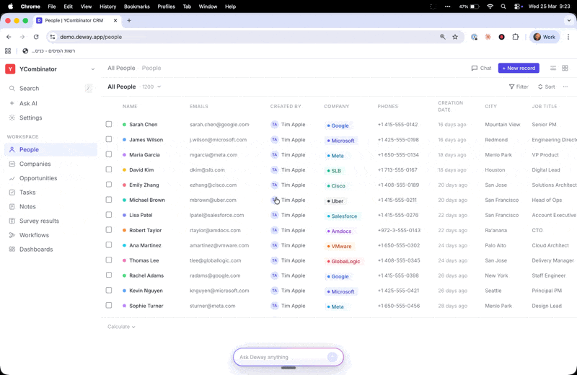The width and height of the screenshot is (577, 375).
Task: Focus the Ask Deway anything input
Action: tap(281, 357)
